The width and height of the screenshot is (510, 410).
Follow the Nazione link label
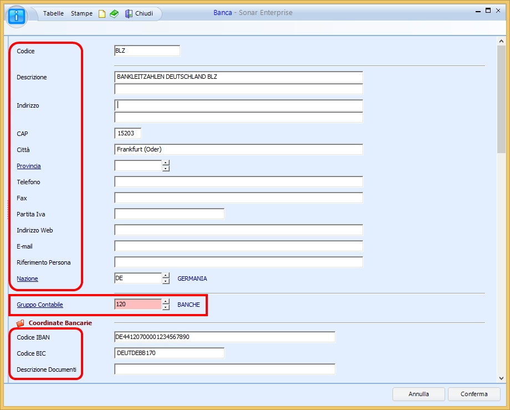coord(27,279)
